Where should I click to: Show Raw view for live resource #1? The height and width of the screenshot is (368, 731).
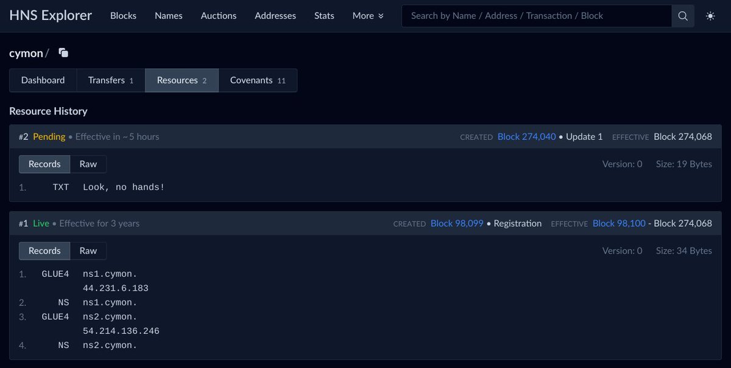tap(88, 251)
